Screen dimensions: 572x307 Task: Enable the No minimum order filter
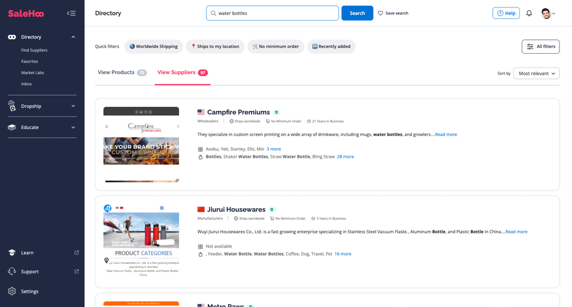point(275,46)
